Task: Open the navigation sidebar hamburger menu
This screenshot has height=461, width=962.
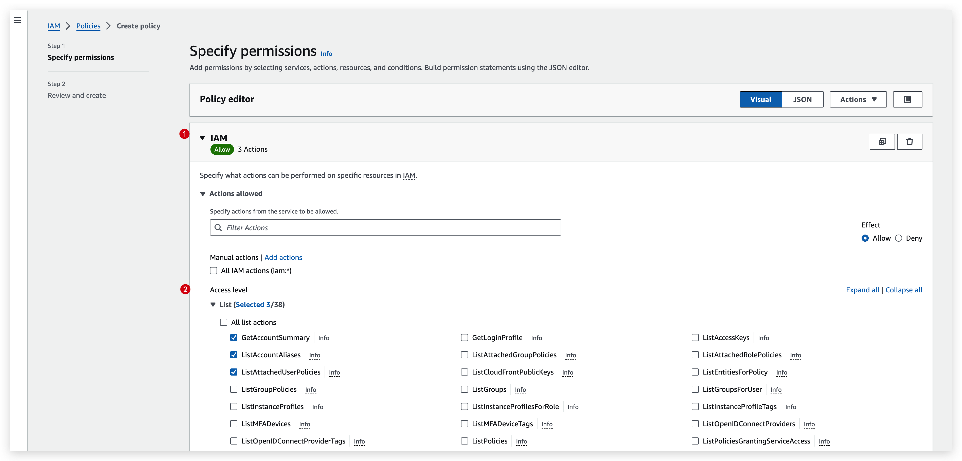Action: point(17,20)
